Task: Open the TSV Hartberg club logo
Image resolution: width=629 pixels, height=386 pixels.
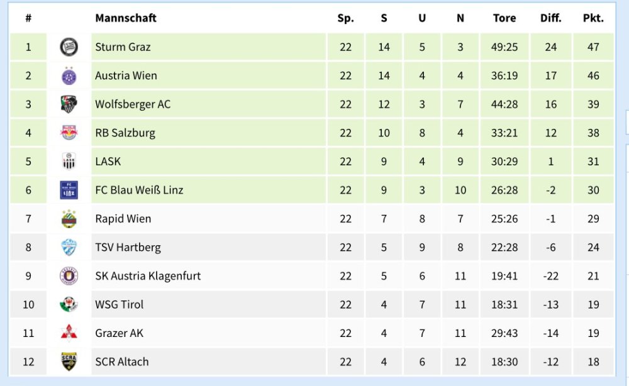Action: point(69,247)
